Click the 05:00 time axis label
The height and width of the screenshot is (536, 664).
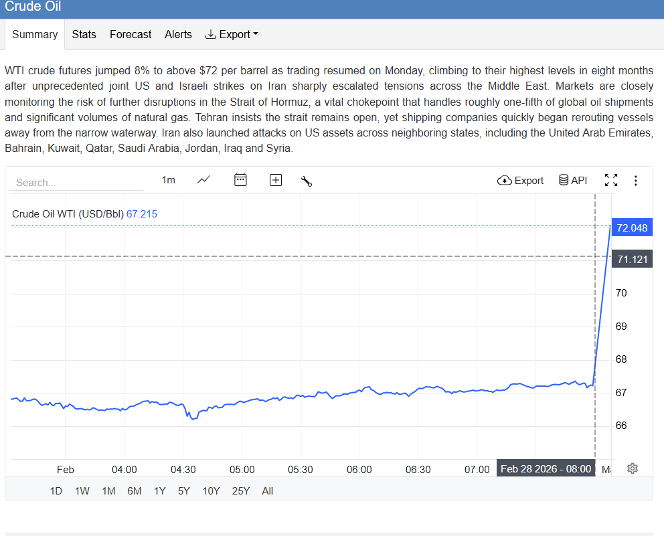point(242,470)
